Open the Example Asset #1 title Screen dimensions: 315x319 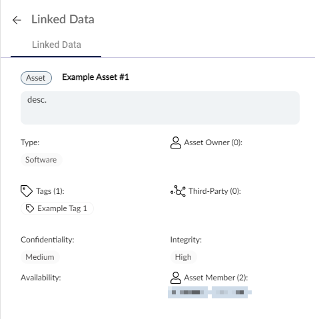[x=95, y=77]
